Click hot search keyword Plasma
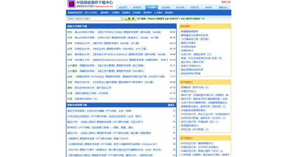This screenshot has width=291, height=157. coord(152,19)
